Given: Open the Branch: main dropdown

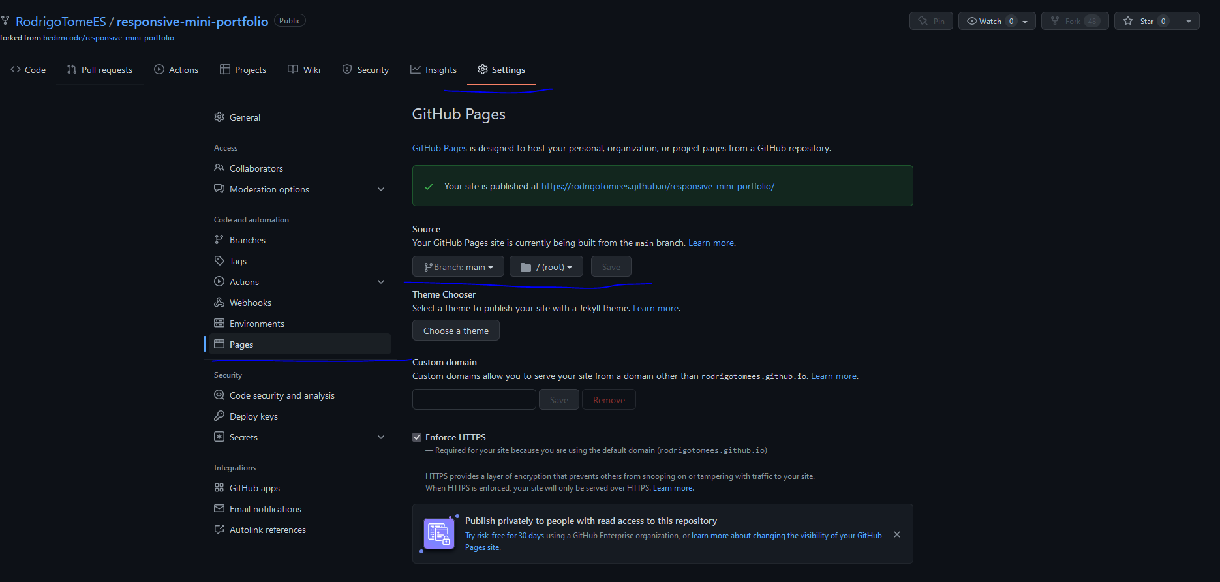Looking at the screenshot, I should coord(458,267).
